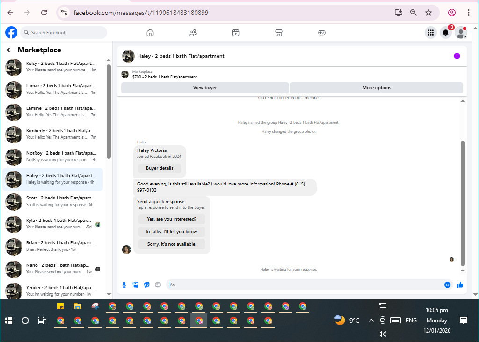The image size is (479, 342).
Task: Click the chat messages scrollbar
Action: [463, 203]
